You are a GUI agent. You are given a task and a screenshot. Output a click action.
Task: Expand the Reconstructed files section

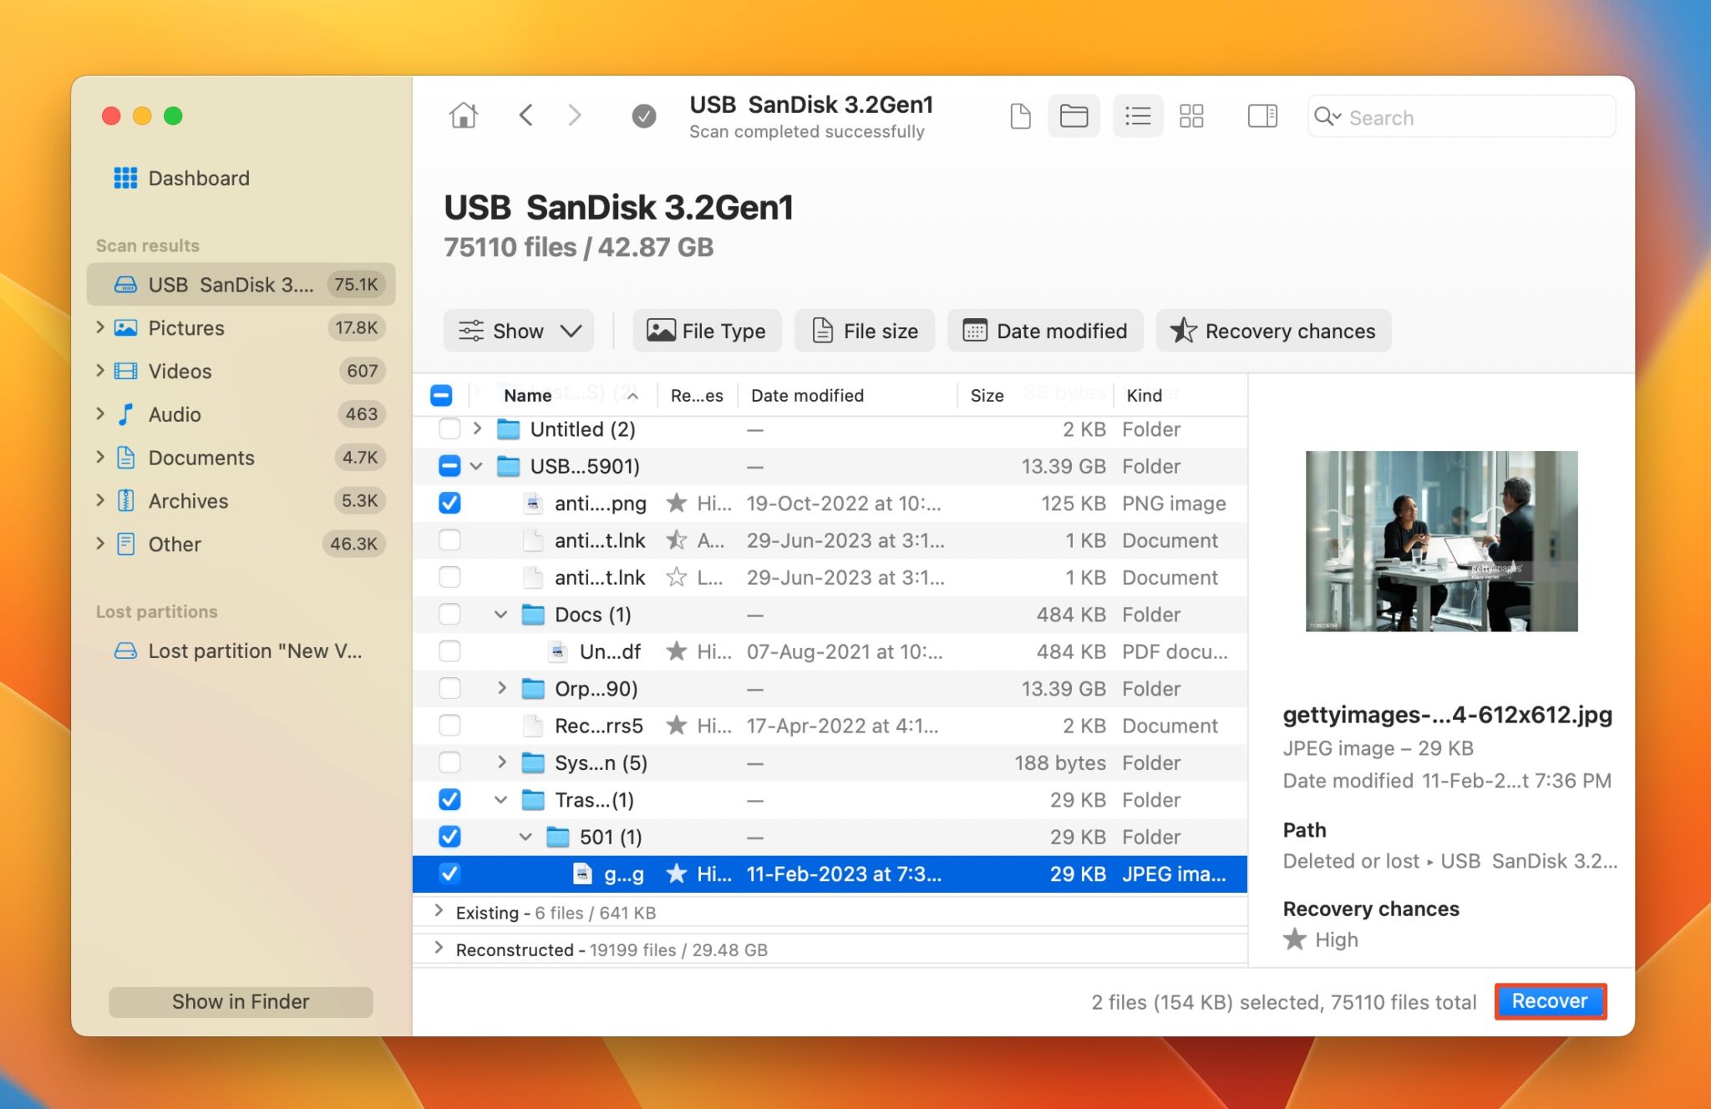438,949
